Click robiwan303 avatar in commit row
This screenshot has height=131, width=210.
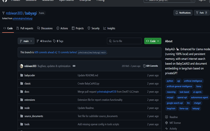tap(22, 66)
